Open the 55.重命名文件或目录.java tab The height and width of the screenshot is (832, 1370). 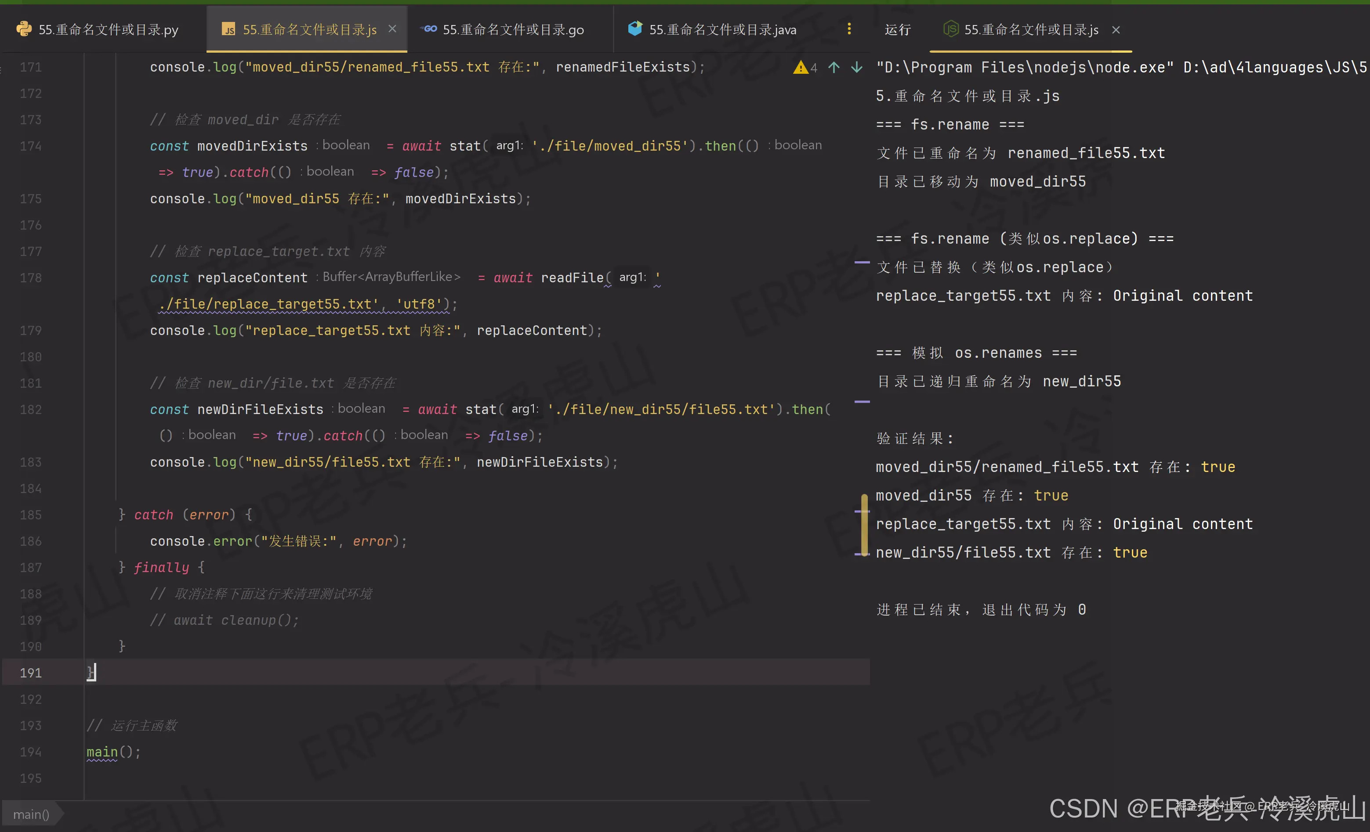(x=722, y=30)
